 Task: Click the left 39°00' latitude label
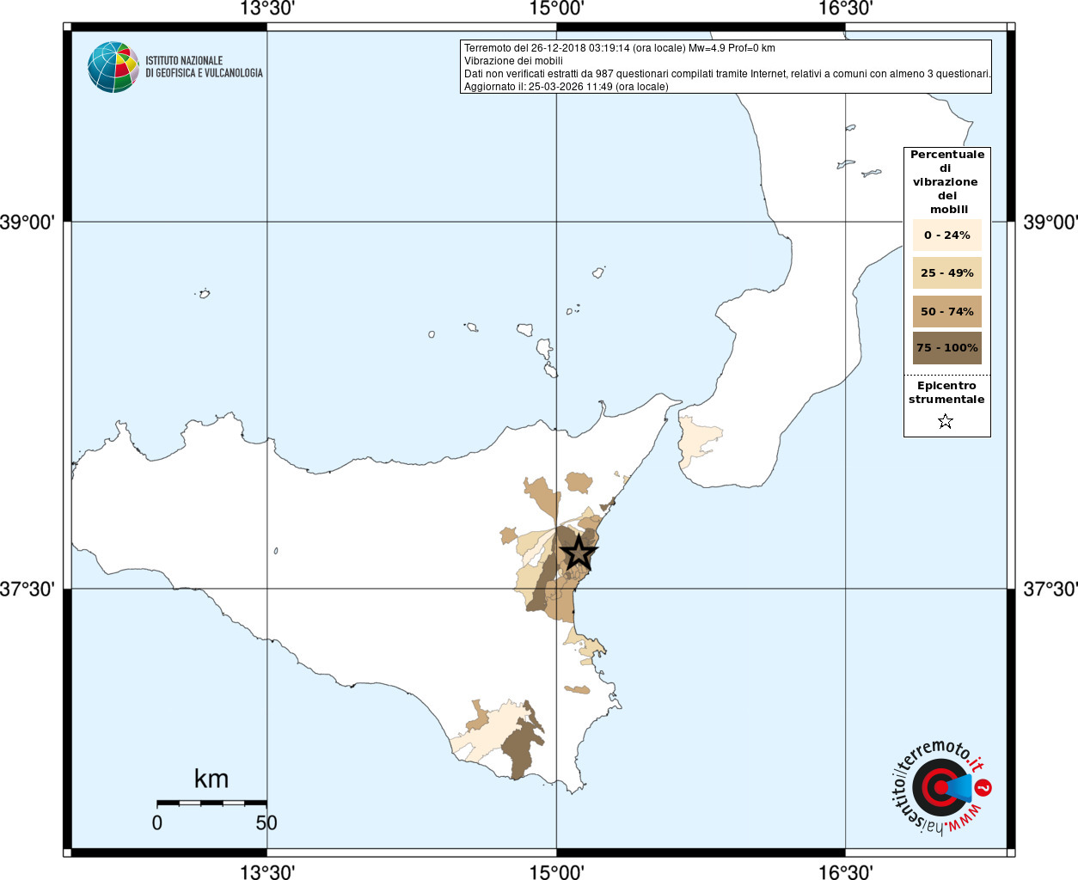coord(28,223)
